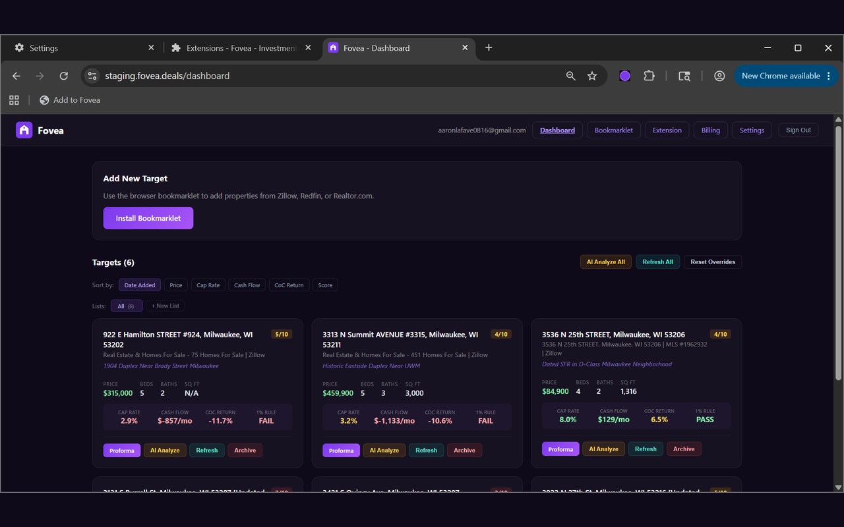The height and width of the screenshot is (527, 844).
Task: Open site information icon in address bar
Action: tap(92, 76)
